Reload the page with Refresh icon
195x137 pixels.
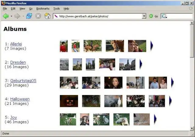pyautogui.click(x=29, y=16)
